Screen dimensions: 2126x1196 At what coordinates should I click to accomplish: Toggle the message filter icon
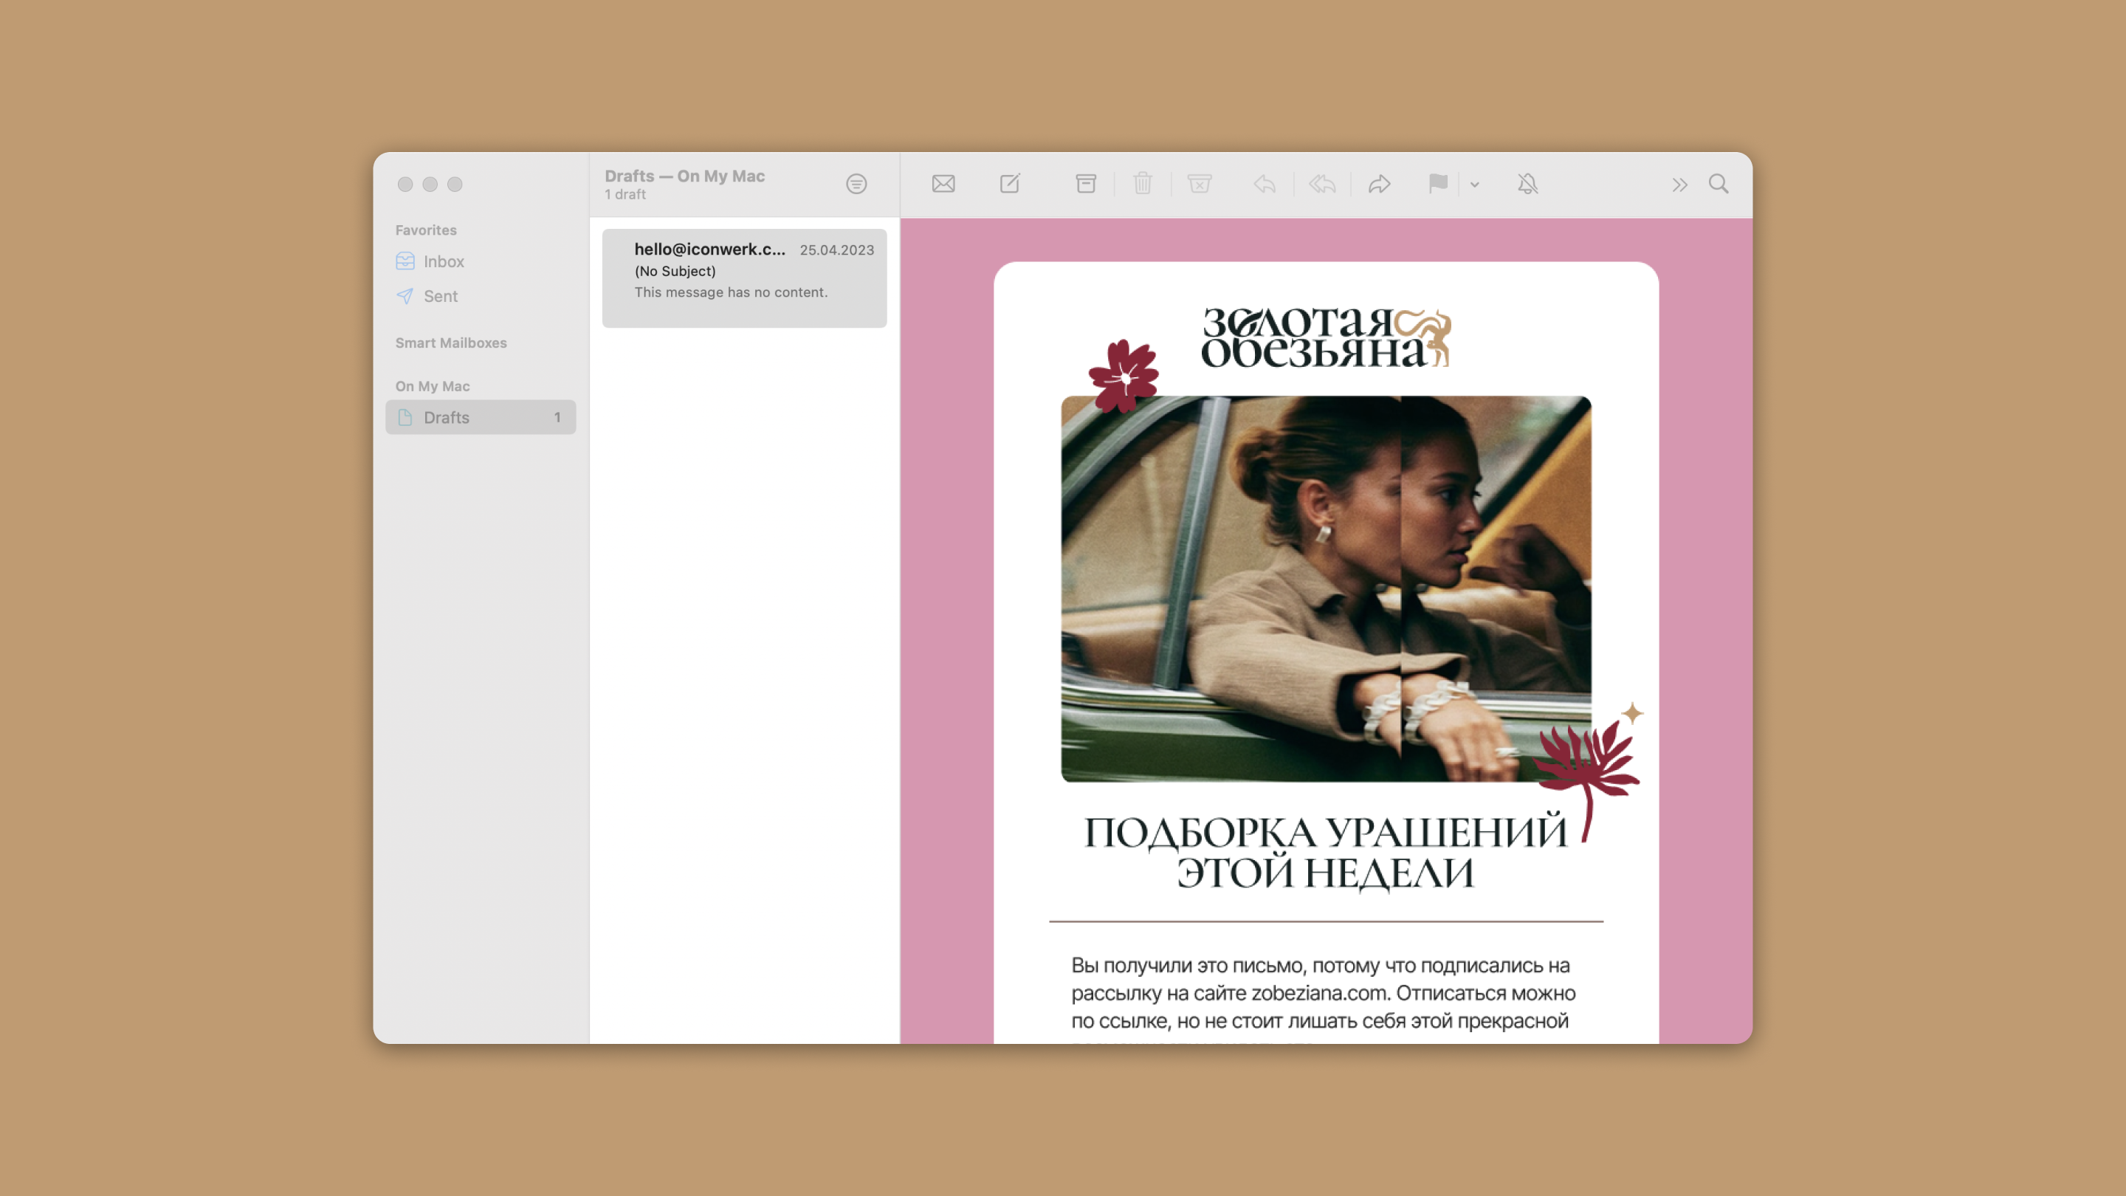[x=856, y=183]
